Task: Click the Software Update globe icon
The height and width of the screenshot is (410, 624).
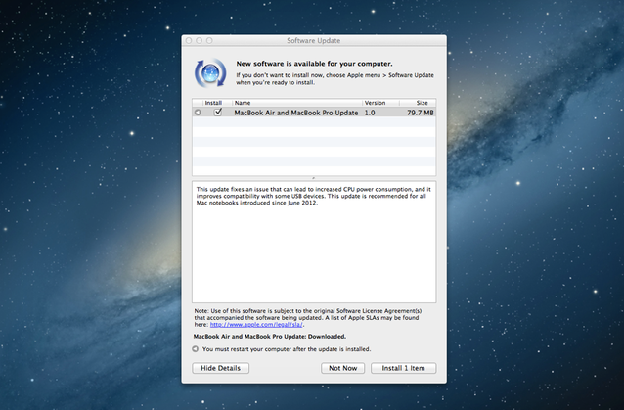Action: [210, 72]
